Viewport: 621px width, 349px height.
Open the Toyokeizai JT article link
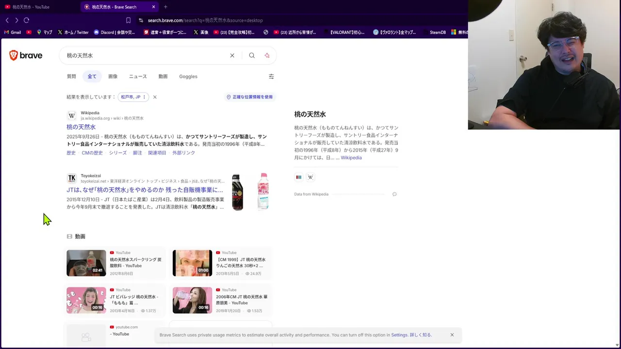pos(145,190)
